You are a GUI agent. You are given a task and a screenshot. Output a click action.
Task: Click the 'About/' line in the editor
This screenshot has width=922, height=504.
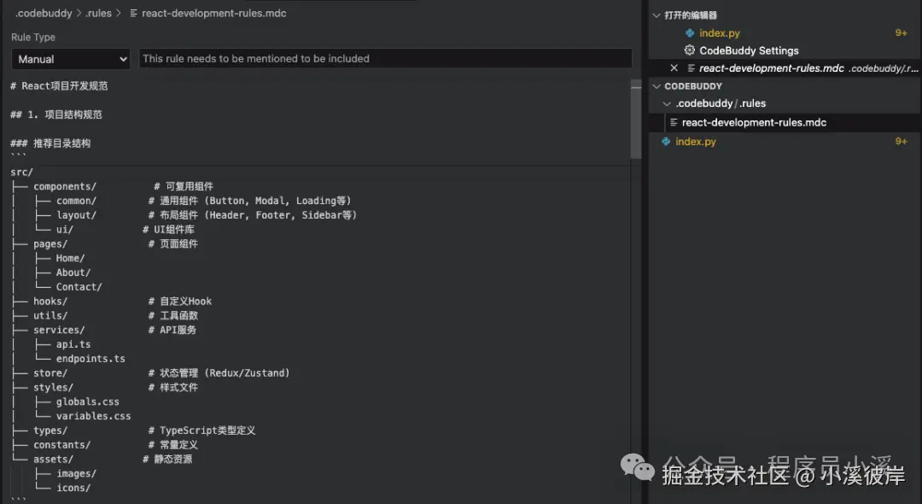(x=73, y=273)
